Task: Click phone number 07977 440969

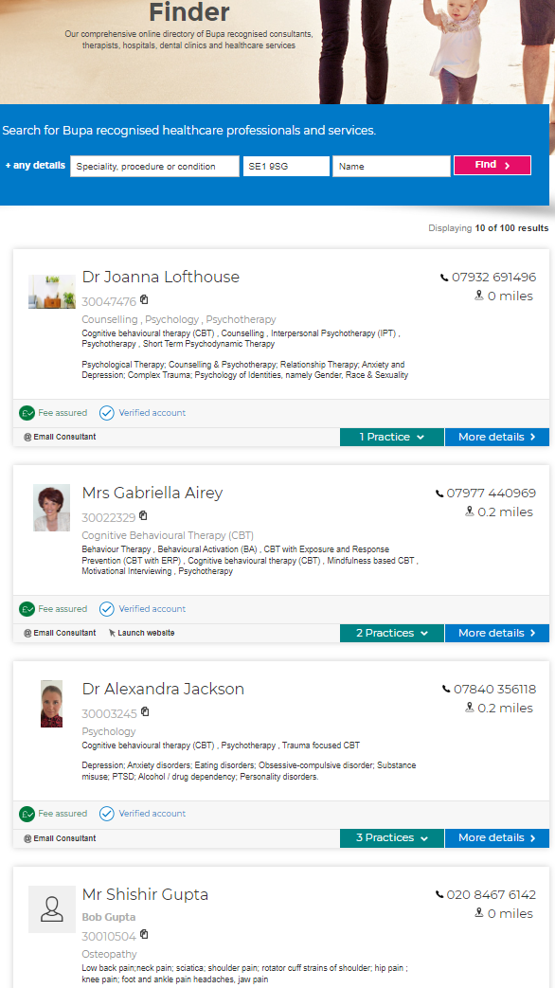Action: pos(492,494)
